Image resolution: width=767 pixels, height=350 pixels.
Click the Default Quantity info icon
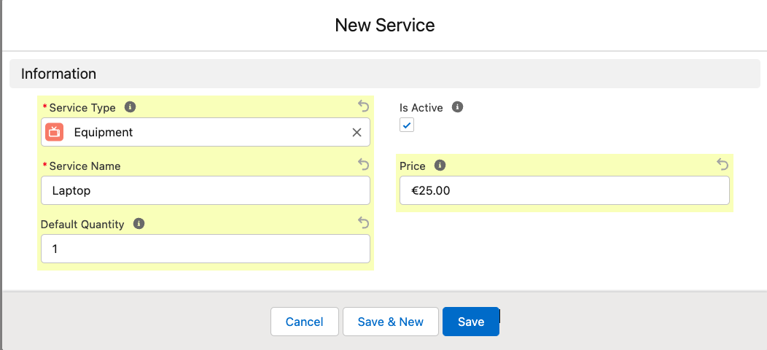point(139,224)
